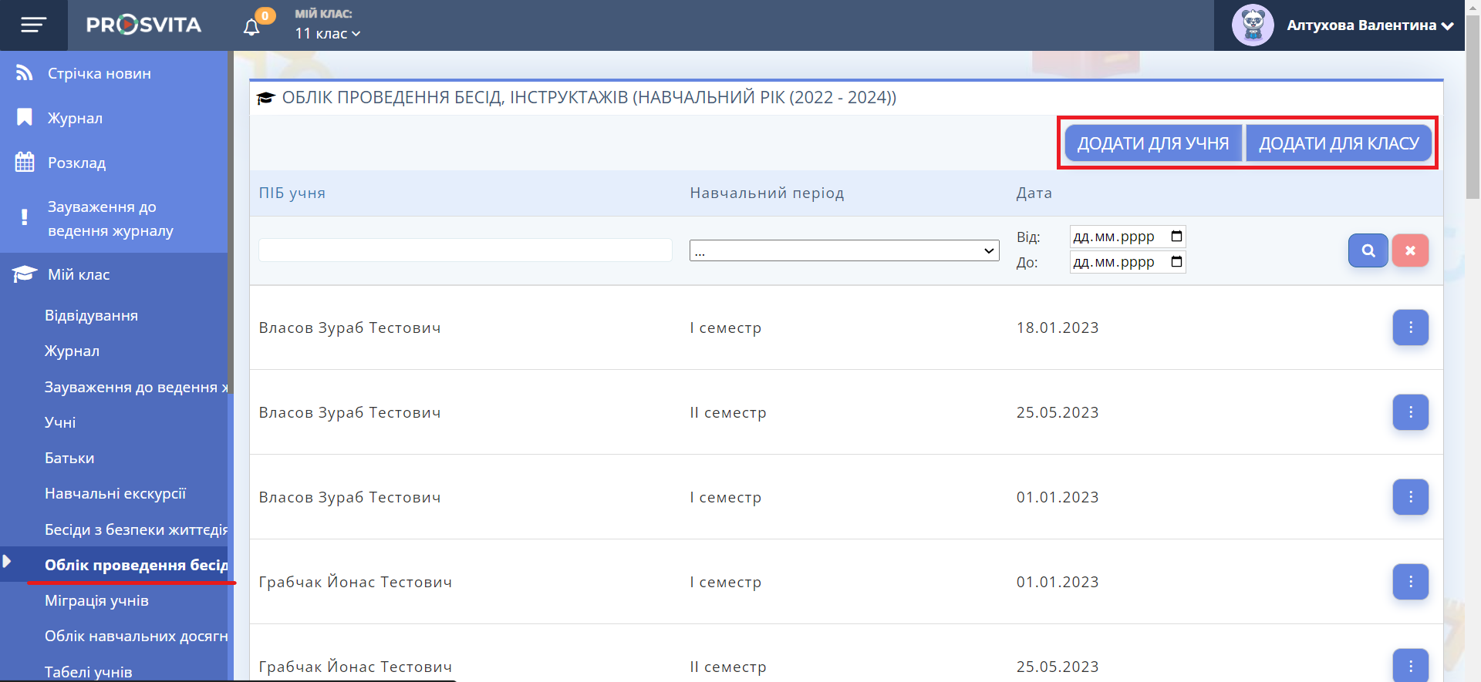1481x682 pixels.
Task: Open Стрічка новин in the sidebar
Action: click(99, 74)
